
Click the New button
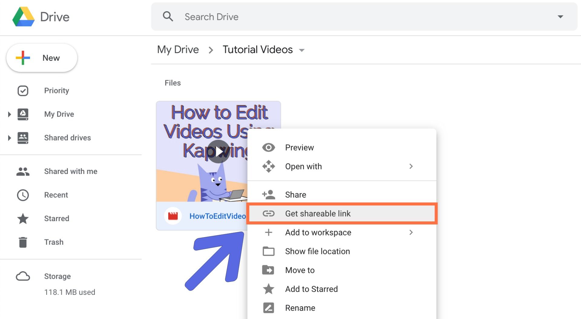point(42,58)
